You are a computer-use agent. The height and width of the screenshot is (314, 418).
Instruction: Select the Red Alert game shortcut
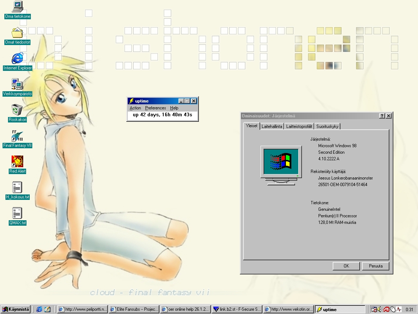[17, 162]
